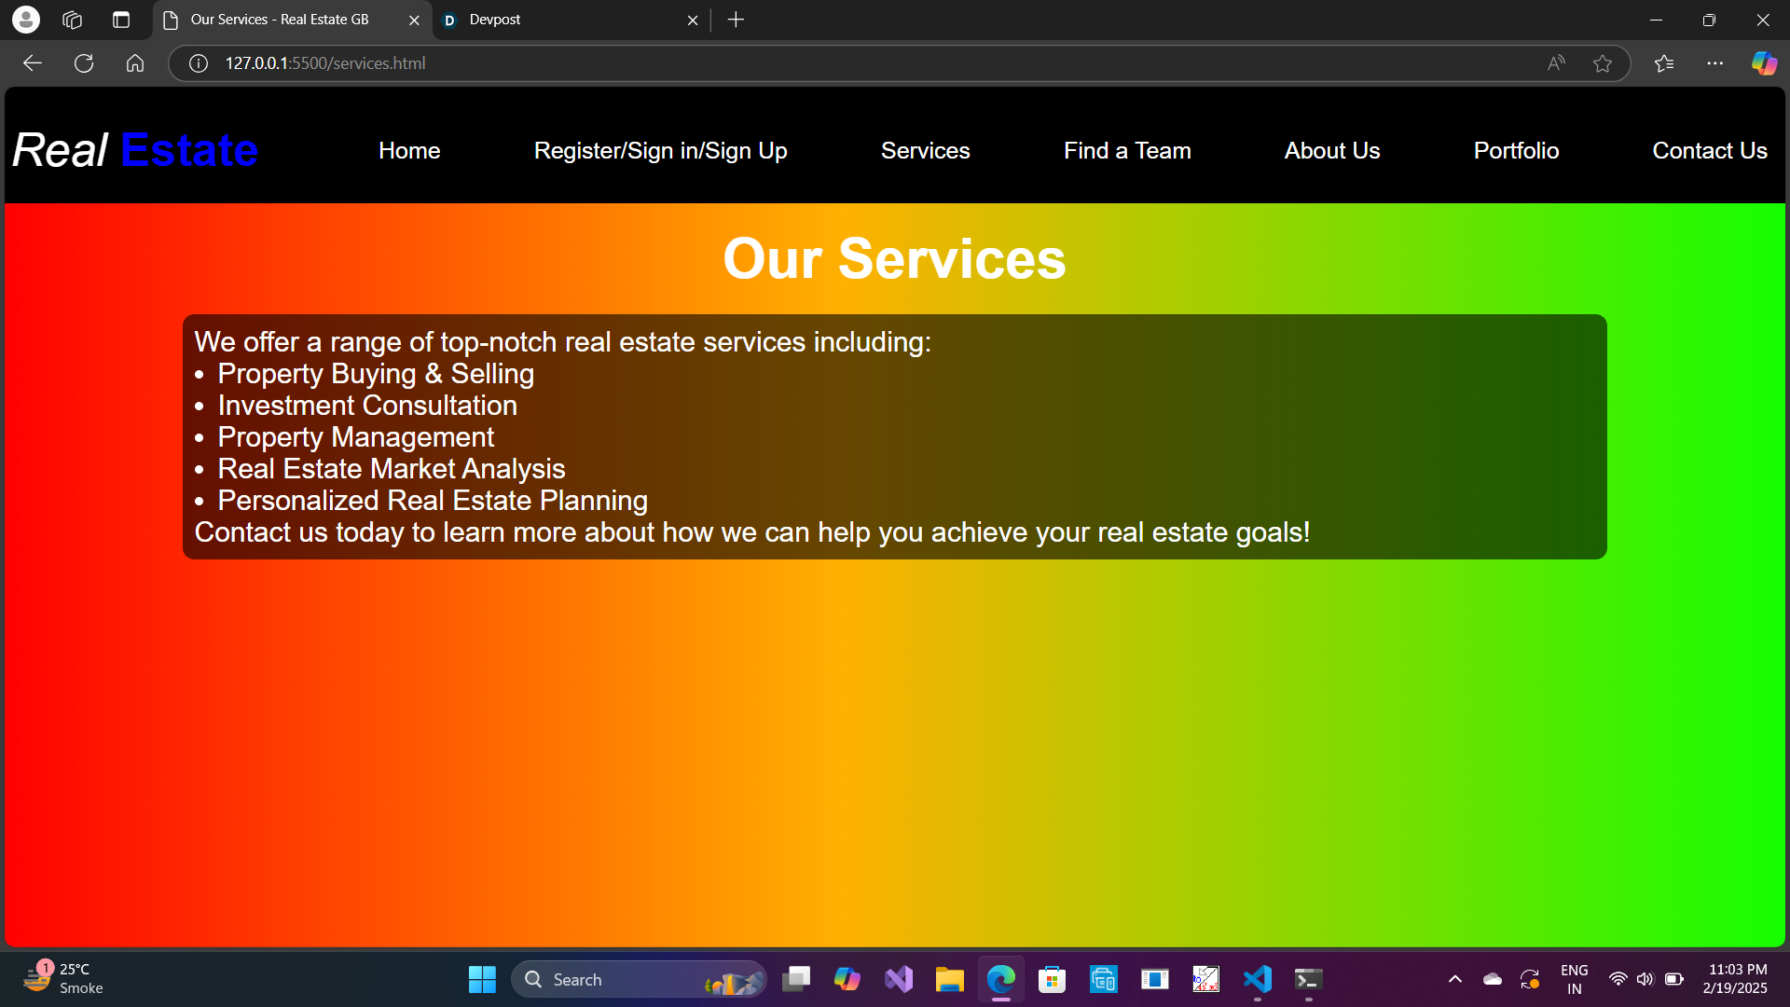Show hidden system tray icons

click(1454, 979)
